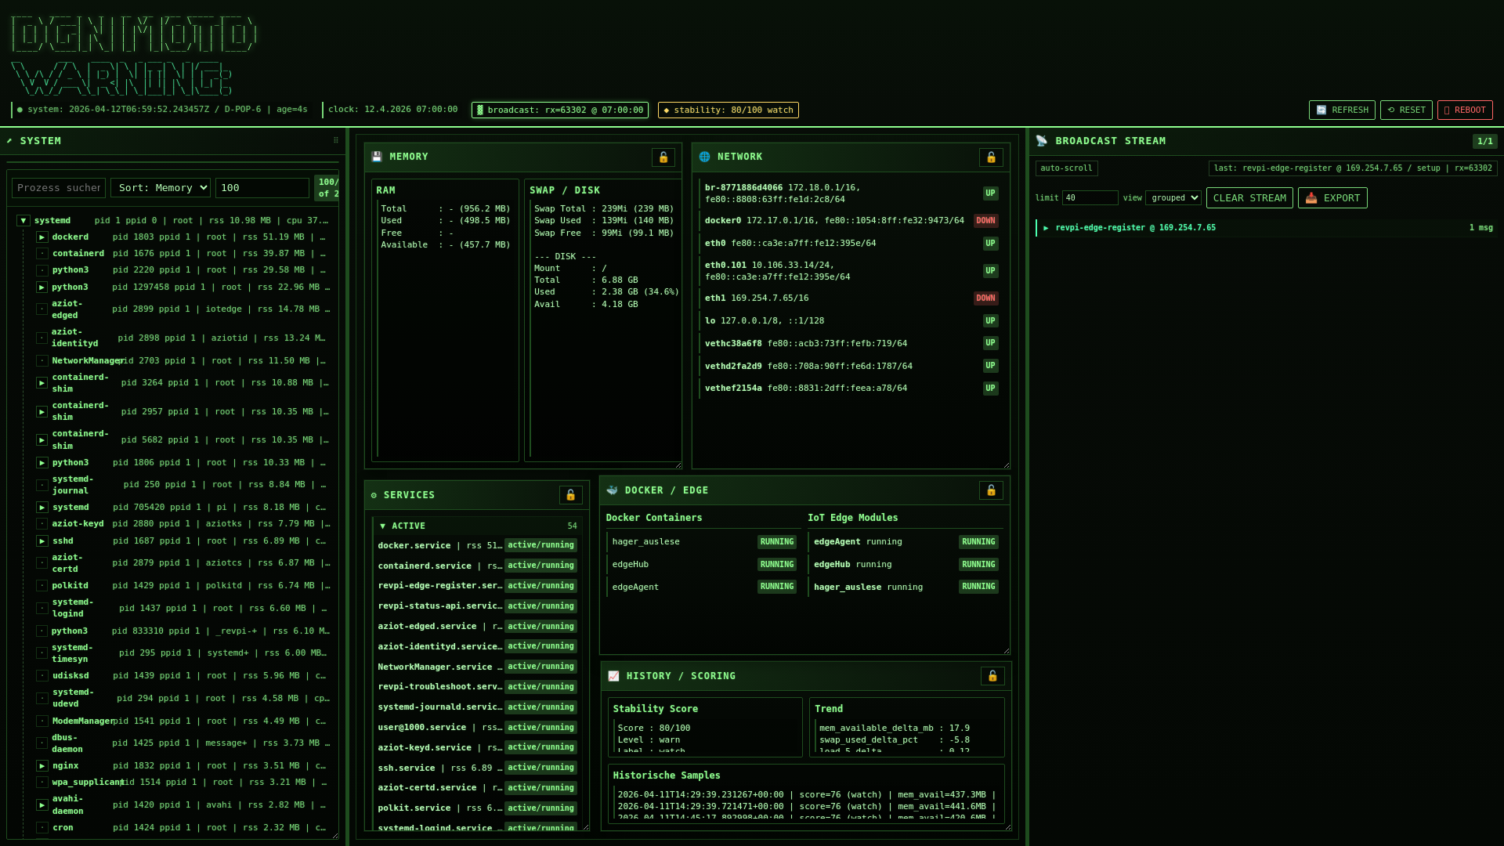The image size is (1504, 846).
Task: Click the process limit field showing 100
Action: (262, 188)
